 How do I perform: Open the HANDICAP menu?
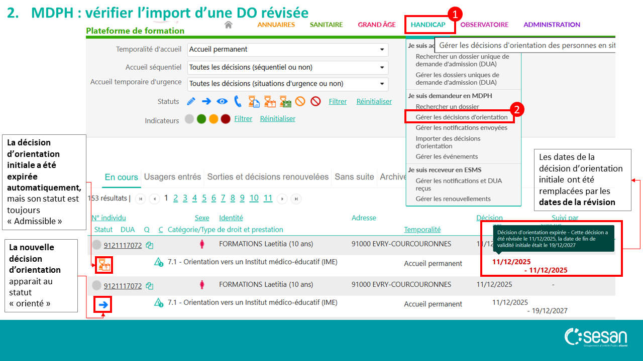(x=427, y=25)
